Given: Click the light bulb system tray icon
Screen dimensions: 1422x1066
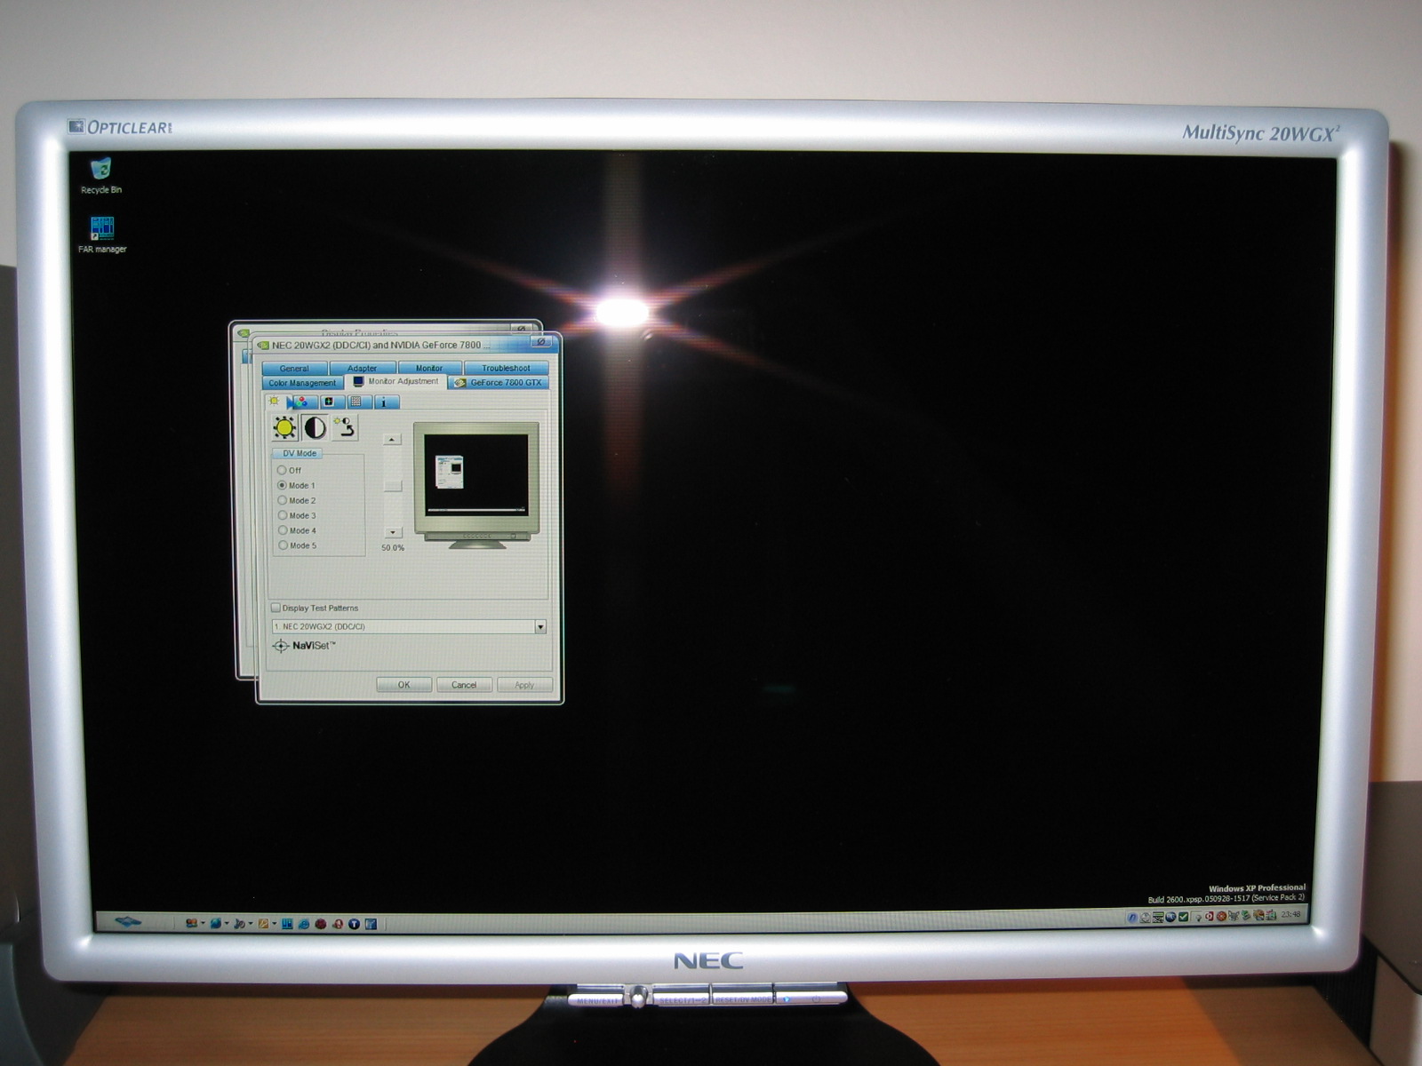Looking at the screenshot, I should [1197, 918].
